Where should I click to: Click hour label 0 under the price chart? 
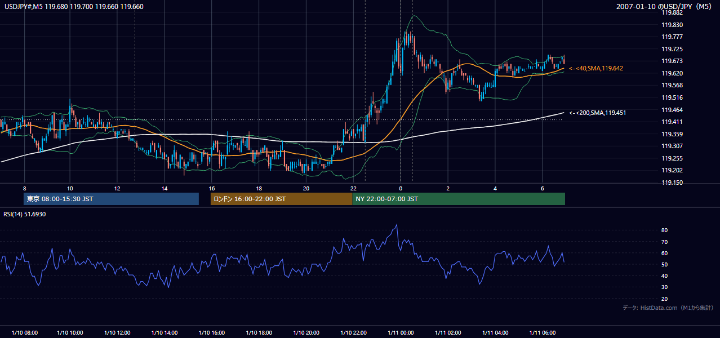click(401, 188)
